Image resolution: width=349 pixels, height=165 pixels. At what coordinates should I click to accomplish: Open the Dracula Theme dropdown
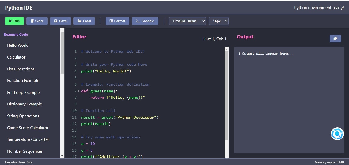pos(188,21)
